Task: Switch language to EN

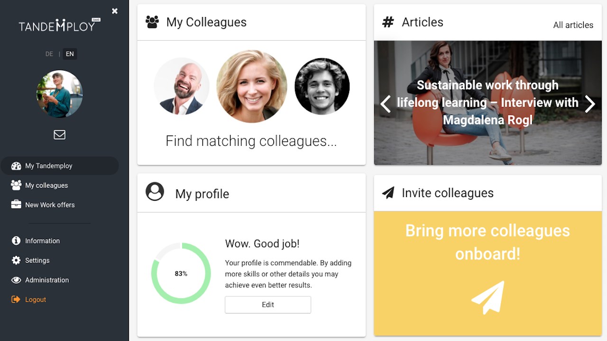Action: (70, 54)
